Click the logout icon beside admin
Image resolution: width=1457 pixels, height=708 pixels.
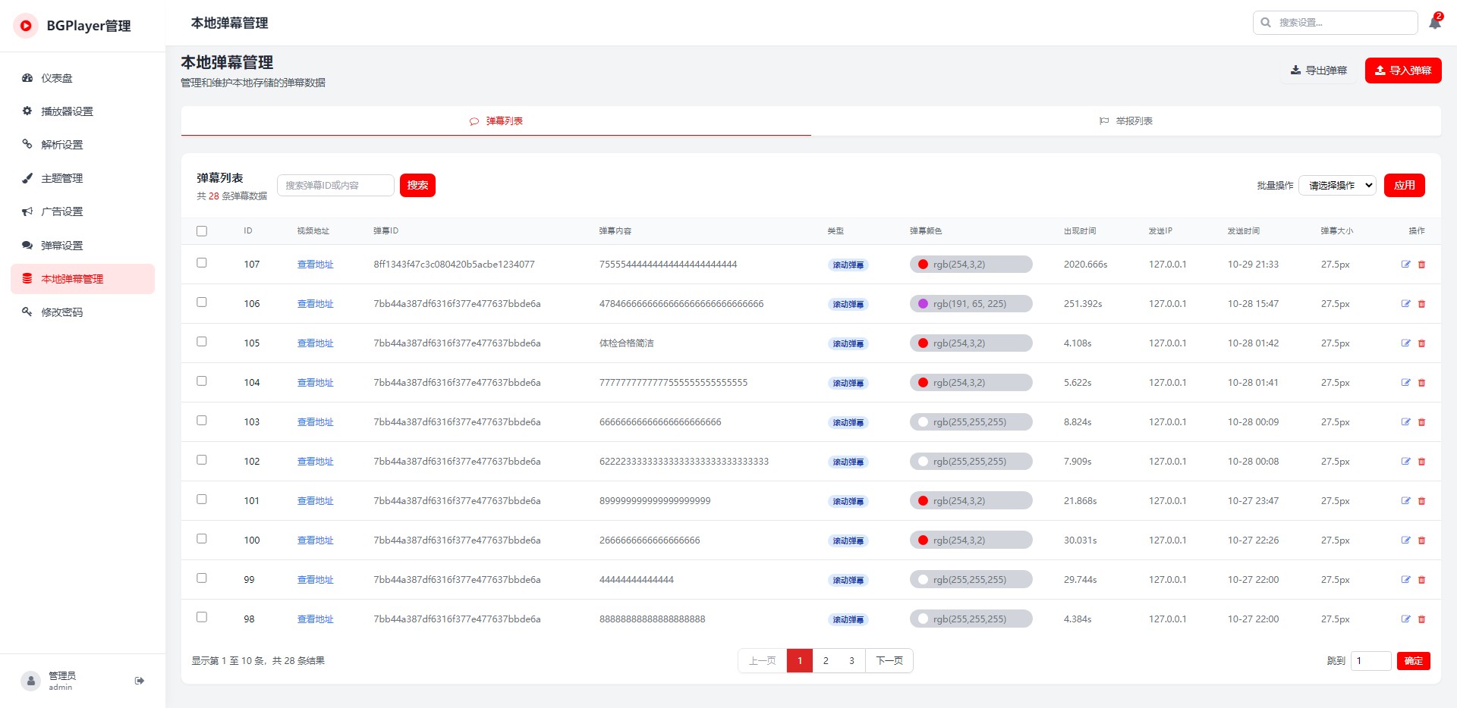[x=140, y=681]
